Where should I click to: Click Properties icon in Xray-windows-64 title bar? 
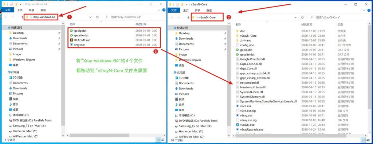pyautogui.click(x=11, y=4)
